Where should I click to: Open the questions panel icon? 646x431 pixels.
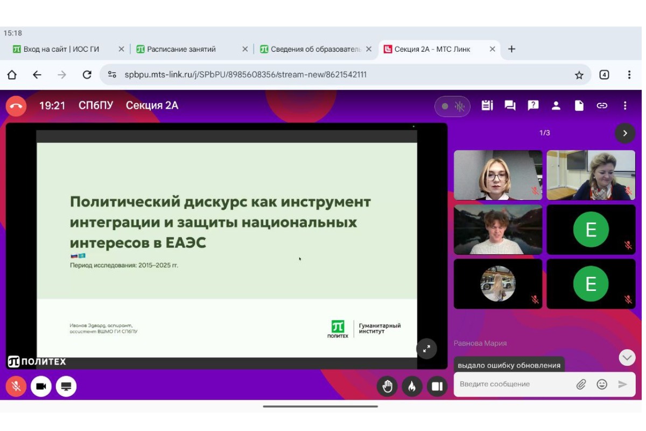click(x=533, y=106)
